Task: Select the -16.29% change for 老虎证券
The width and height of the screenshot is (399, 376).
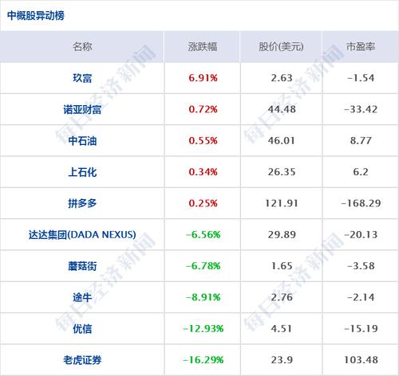Action: pos(203,360)
